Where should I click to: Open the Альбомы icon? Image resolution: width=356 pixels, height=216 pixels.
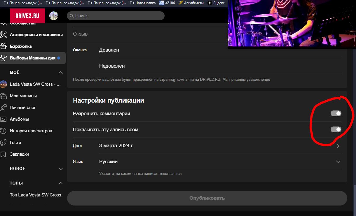(3, 119)
